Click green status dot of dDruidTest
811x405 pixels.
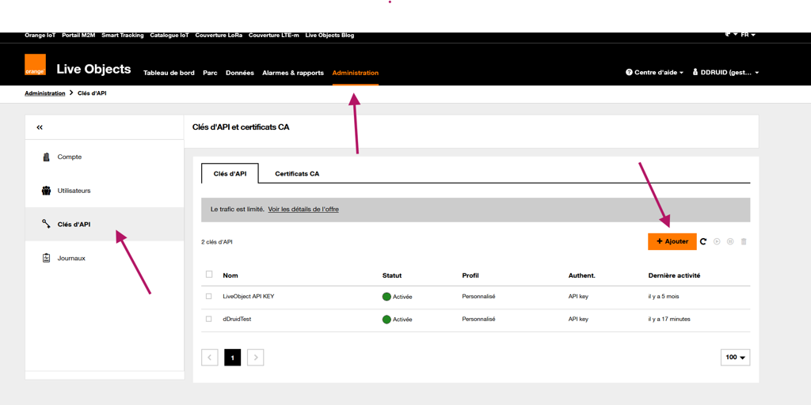(386, 320)
